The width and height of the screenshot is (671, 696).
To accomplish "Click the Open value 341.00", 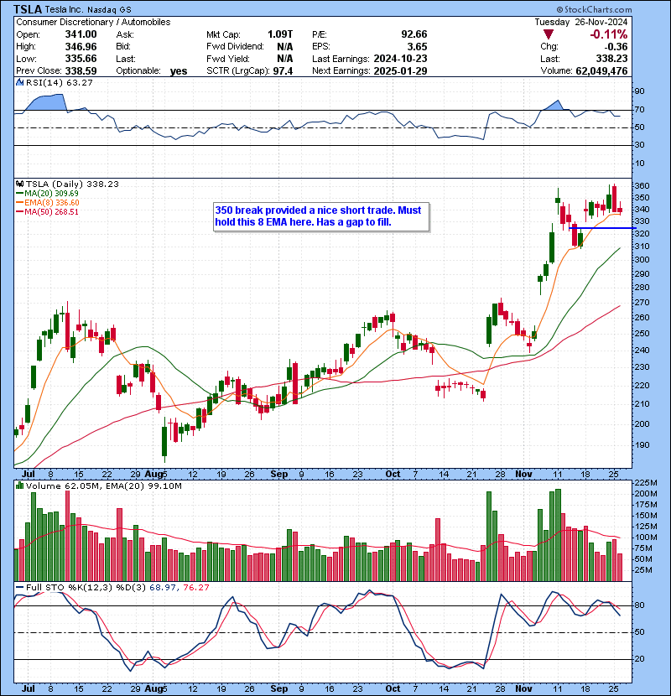I will [x=81, y=34].
